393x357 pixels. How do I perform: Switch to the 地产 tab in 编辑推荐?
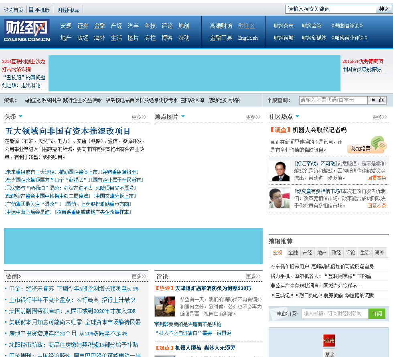tap(322, 252)
